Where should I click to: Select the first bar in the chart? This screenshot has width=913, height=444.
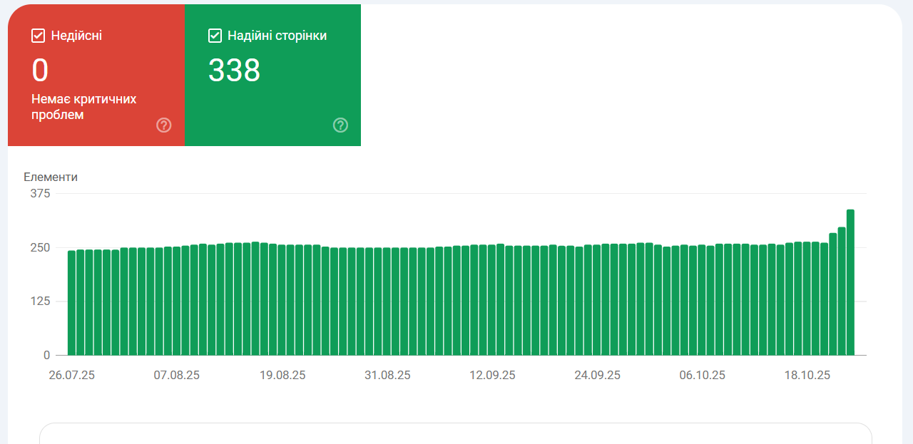click(x=71, y=302)
